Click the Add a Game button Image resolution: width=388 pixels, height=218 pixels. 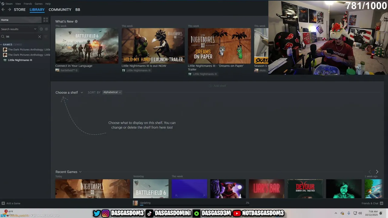tap(11, 203)
